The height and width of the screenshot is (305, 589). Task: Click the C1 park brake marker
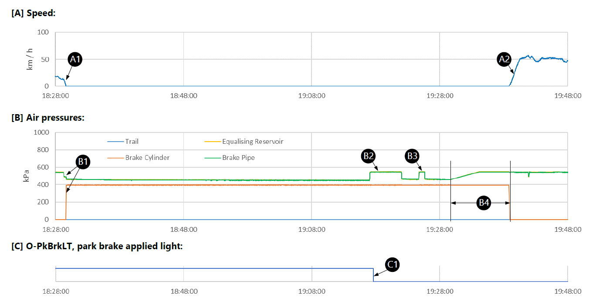coord(393,264)
